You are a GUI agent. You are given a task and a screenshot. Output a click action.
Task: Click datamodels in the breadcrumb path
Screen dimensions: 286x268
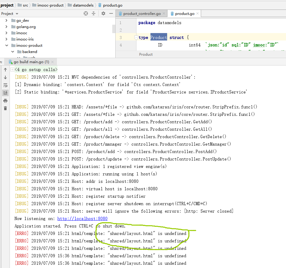[83, 5]
